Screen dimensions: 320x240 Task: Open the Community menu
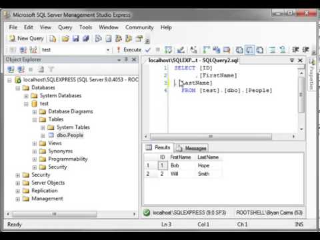(x=139, y=27)
